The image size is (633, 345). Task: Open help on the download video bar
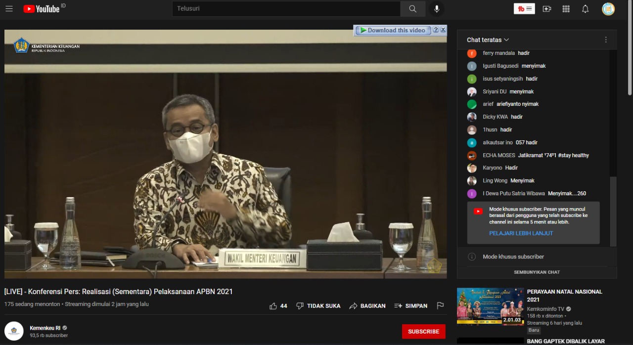point(436,30)
